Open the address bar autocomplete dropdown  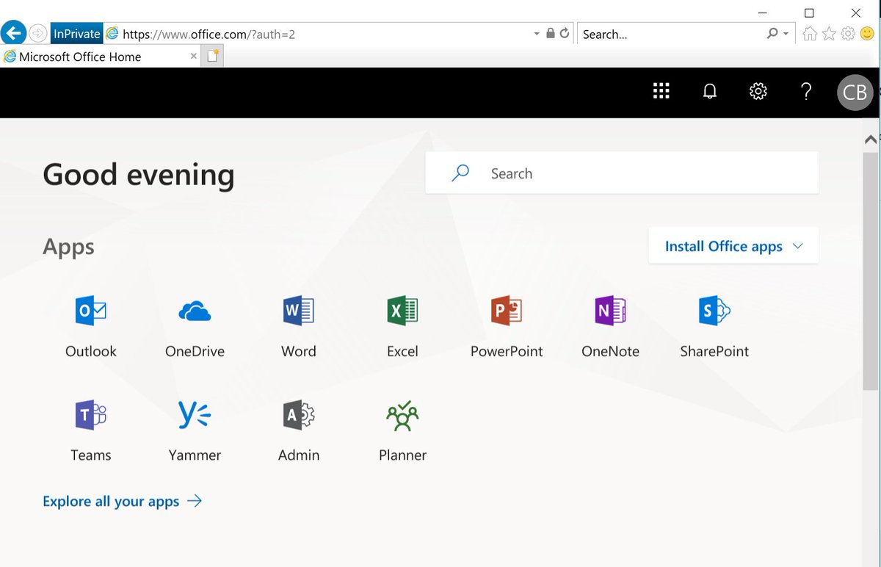pos(537,34)
